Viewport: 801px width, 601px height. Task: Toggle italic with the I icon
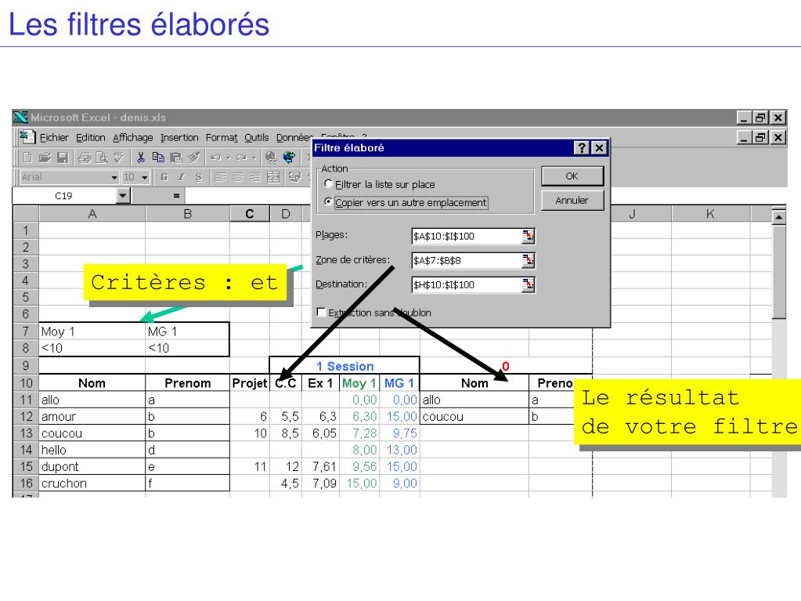point(182,177)
